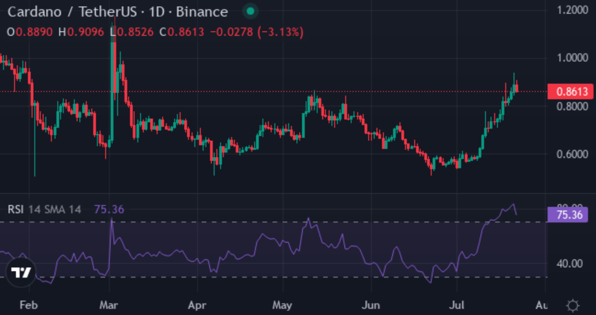Click the change value −0.0278 (−3.13%)

tap(257, 32)
